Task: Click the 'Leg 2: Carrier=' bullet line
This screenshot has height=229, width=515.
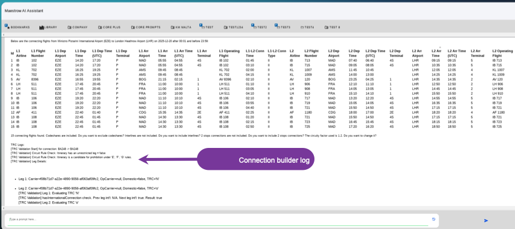Action: tap(88, 189)
